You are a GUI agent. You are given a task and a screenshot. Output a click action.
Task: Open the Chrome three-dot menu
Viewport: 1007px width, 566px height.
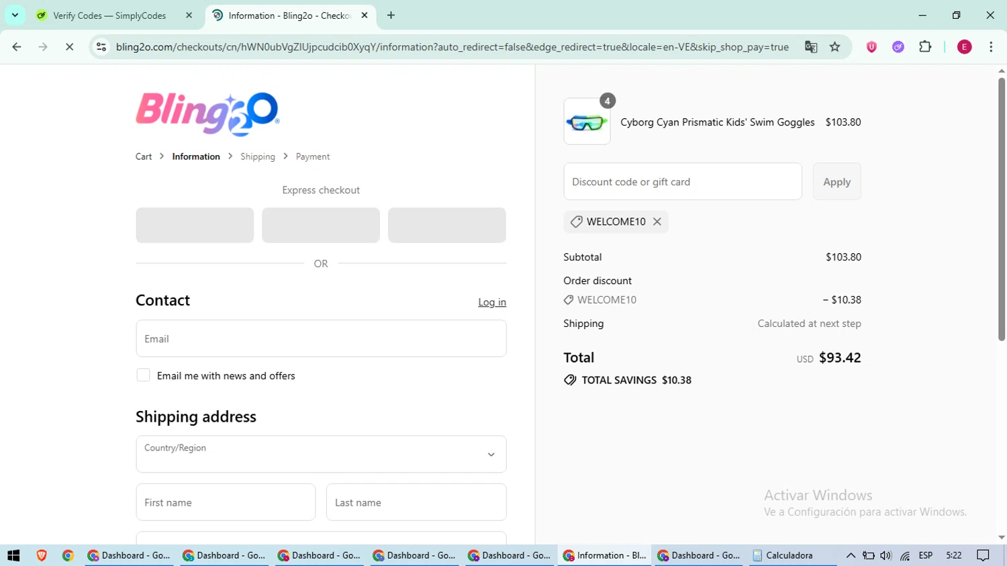[991, 47]
